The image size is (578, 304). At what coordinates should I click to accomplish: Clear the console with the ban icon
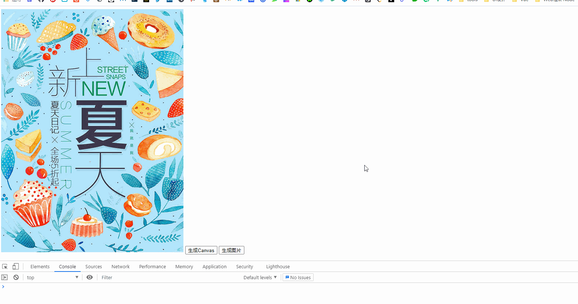(x=16, y=277)
